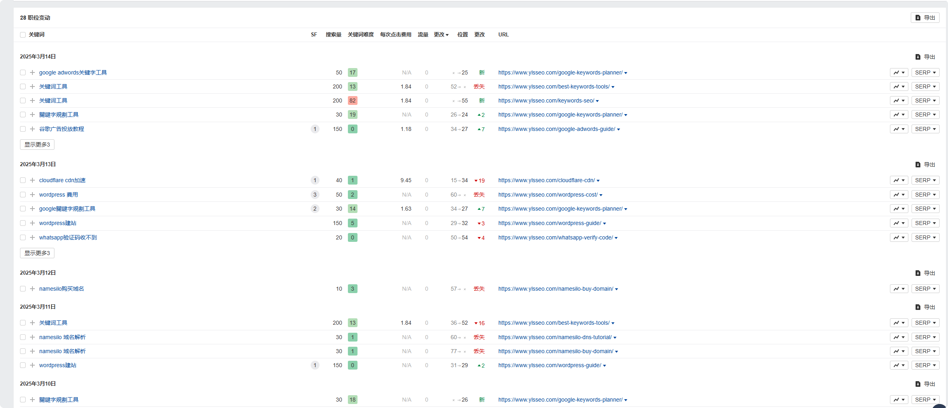Select the checkbox for wordpress 费用 row
The height and width of the screenshot is (408, 948).
22,195
